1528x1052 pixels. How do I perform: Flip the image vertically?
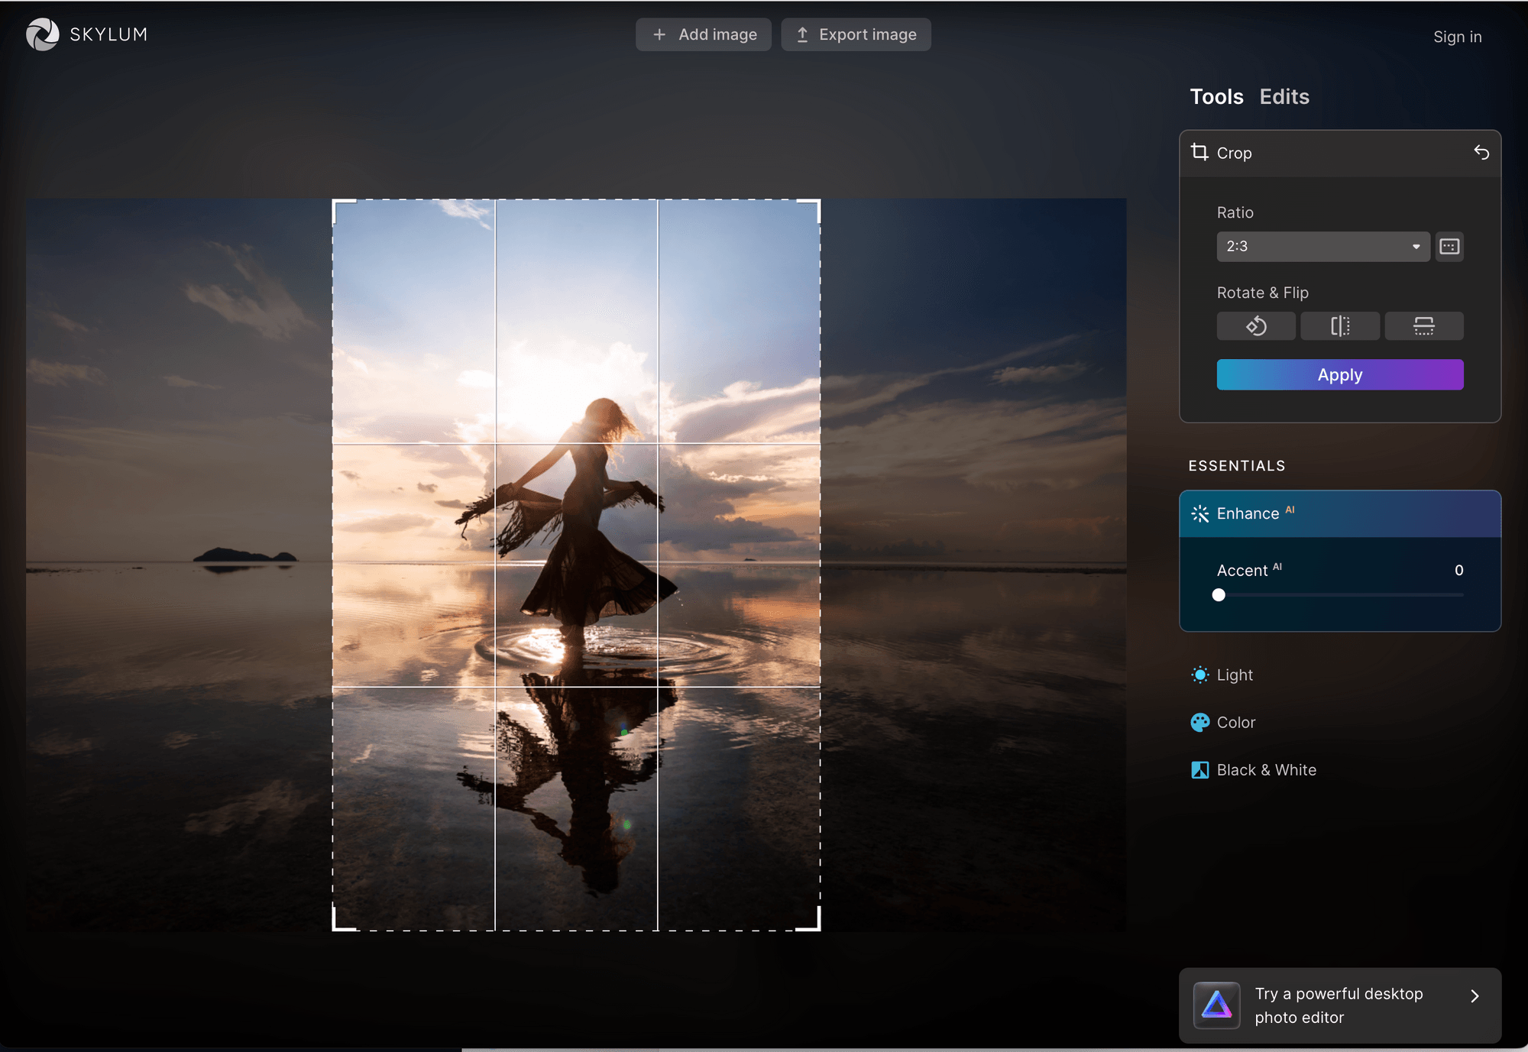click(1424, 325)
